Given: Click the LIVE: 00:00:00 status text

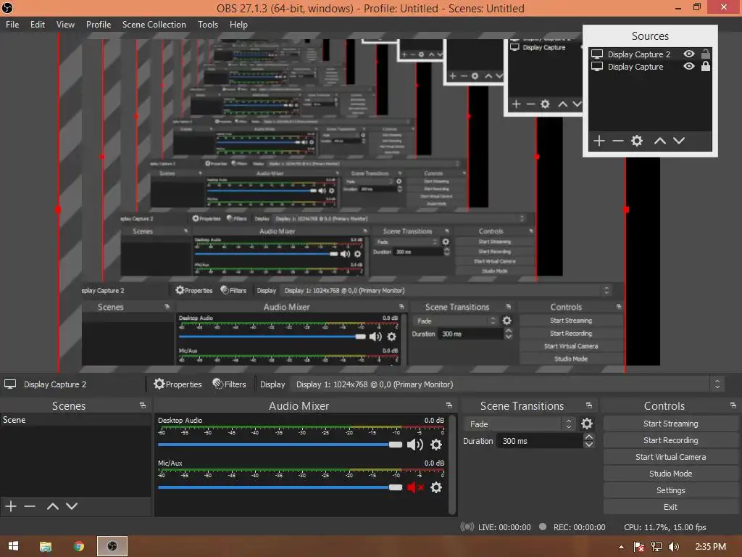Looking at the screenshot, I should click(x=504, y=527).
